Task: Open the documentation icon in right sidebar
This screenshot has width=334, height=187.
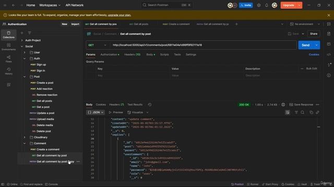Action: click(329, 34)
